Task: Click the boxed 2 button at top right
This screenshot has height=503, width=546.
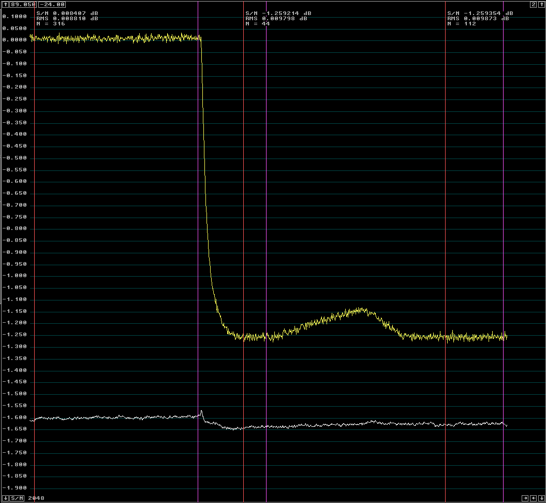Action: point(534,5)
